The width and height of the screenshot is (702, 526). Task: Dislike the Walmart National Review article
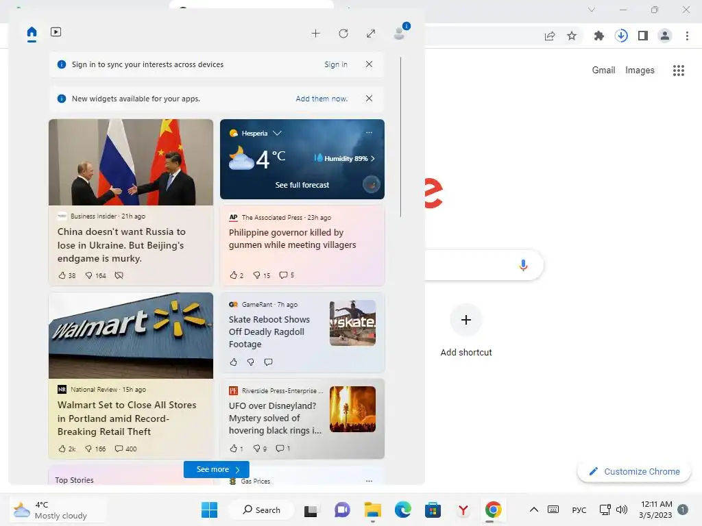(x=95, y=449)
